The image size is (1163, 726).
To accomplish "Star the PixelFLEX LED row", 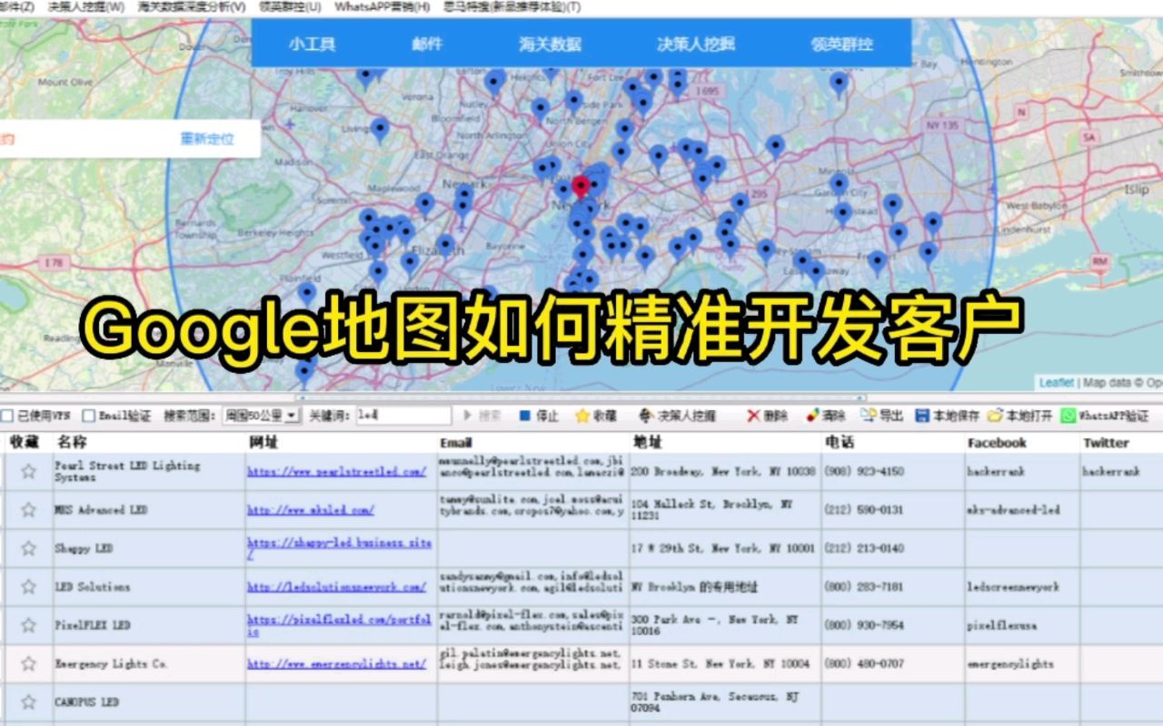I will pyautogui.click(x=29, y=625).
